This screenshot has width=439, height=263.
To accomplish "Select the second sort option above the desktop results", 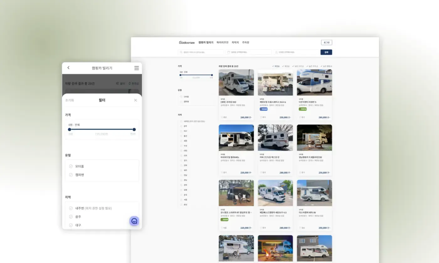I will (x=286, y=66).
